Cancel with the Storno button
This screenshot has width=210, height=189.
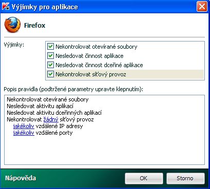point(185,178)
